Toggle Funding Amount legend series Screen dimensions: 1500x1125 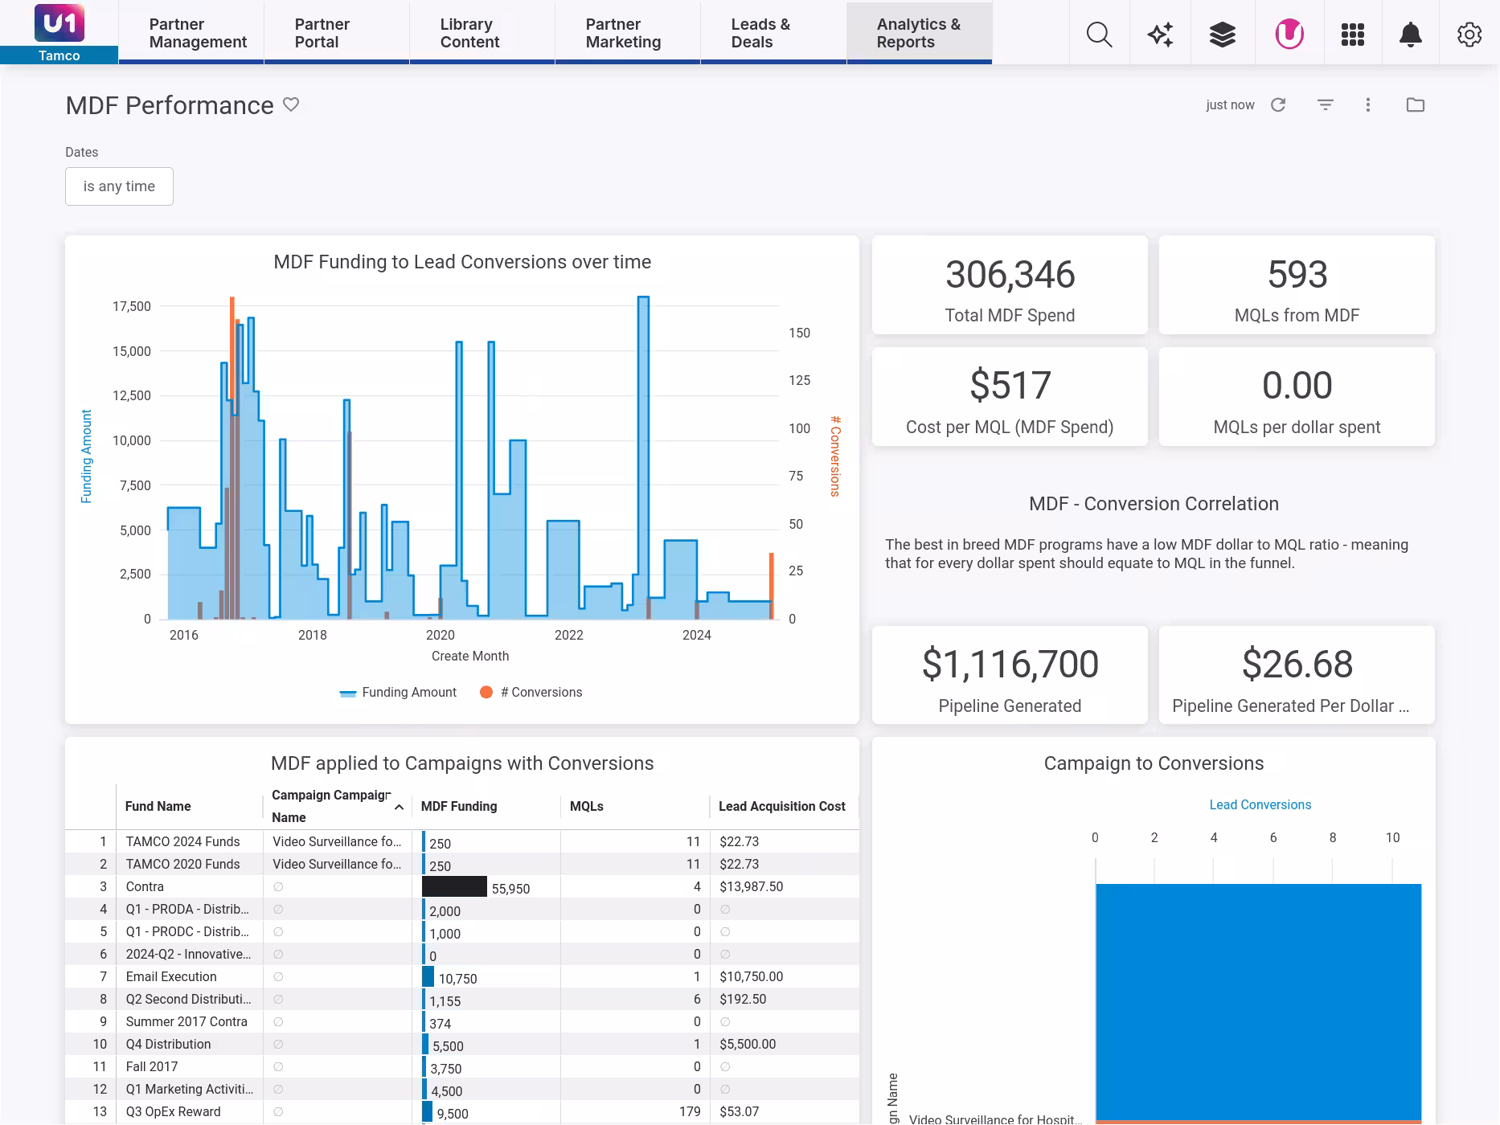pos(398,693)
